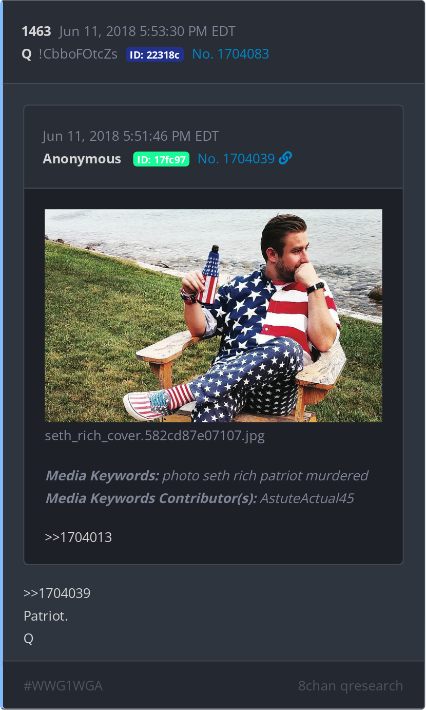Click the quoted post 5:51:46 PM timestamp
The height and width of the screenshot is (710, 426).
pyautogui.click(x=131, y=136)
